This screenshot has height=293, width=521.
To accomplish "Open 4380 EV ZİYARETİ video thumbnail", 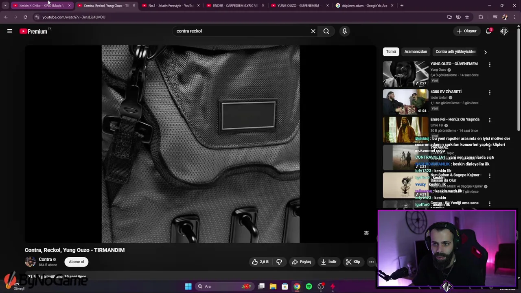I will click(405, 102).
